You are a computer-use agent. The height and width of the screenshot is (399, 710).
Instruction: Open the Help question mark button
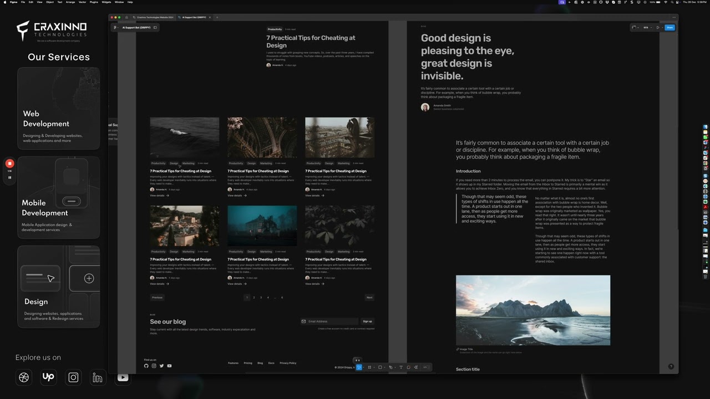671,366
